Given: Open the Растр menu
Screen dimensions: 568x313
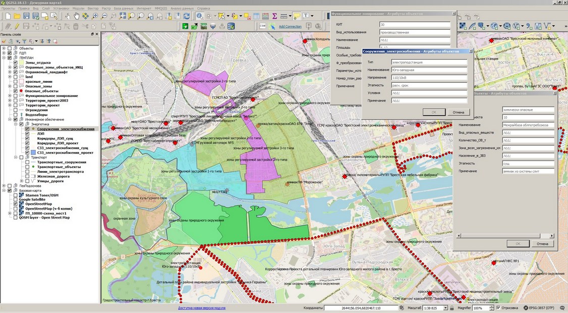Looking at the screenshot, I should (x=106, y=9).
